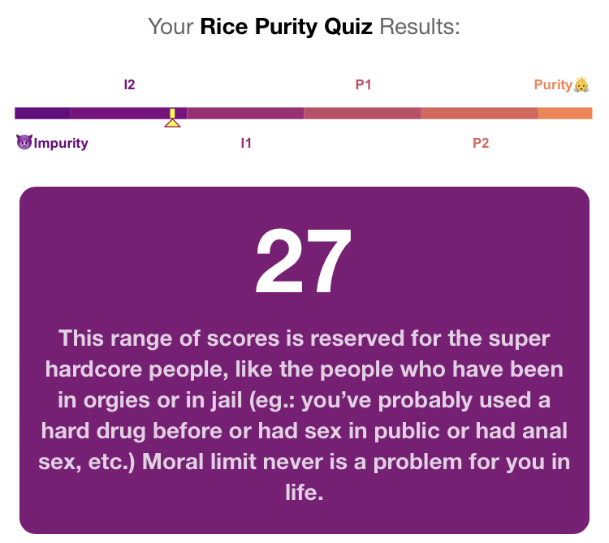Viewport: 609px width, 543px height.
Task: Click the yellow triangle score marker
Action: [172, 123]
